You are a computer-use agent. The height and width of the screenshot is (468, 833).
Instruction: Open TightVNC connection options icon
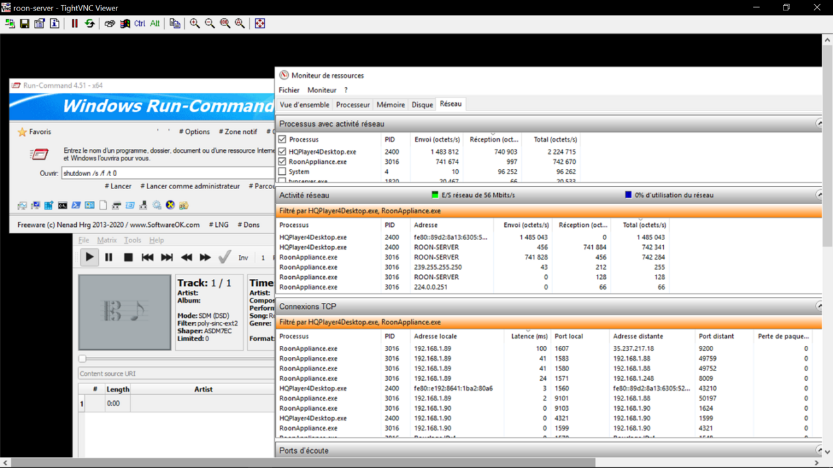(x=40, y=23)
